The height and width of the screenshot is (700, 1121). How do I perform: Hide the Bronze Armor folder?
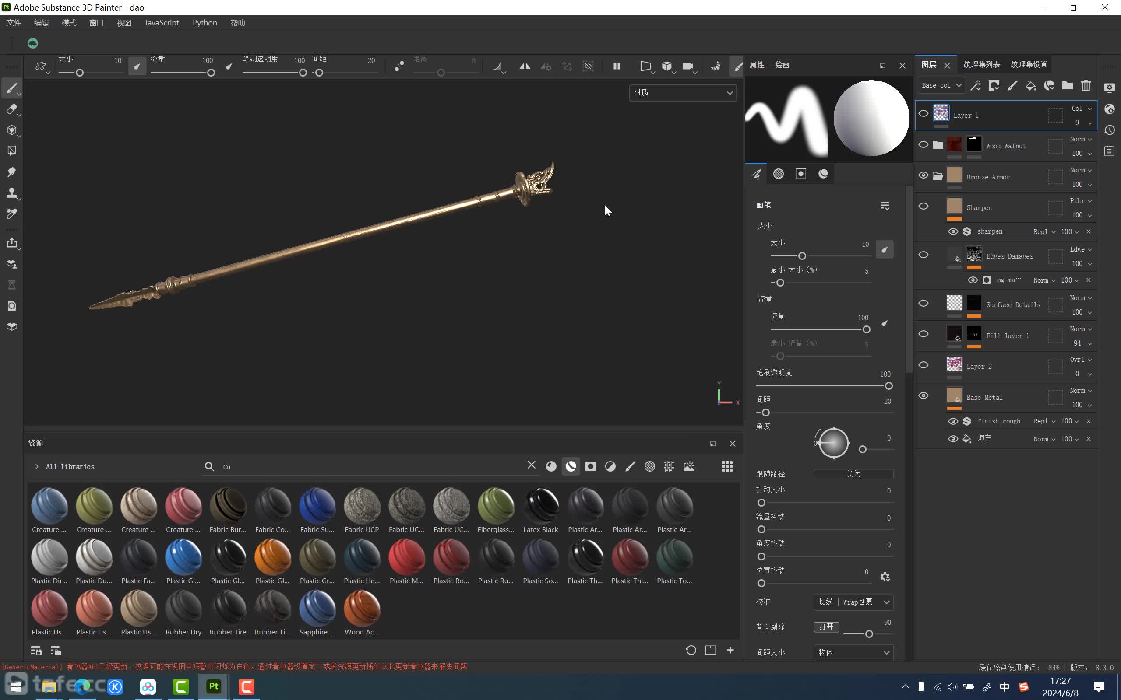[x=923, y=175]
